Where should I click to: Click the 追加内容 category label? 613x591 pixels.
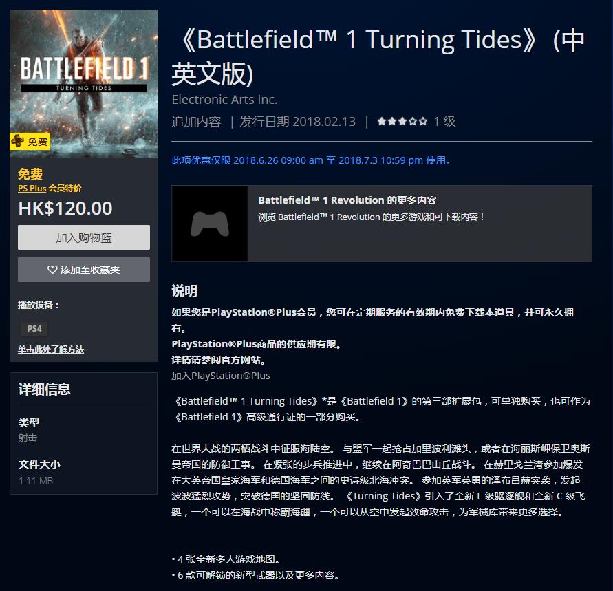coord(196,122)
